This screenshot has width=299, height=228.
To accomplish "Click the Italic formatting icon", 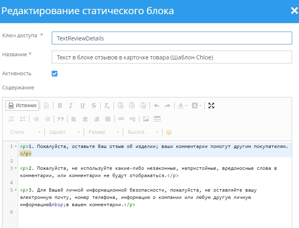I will pos(71,106).
